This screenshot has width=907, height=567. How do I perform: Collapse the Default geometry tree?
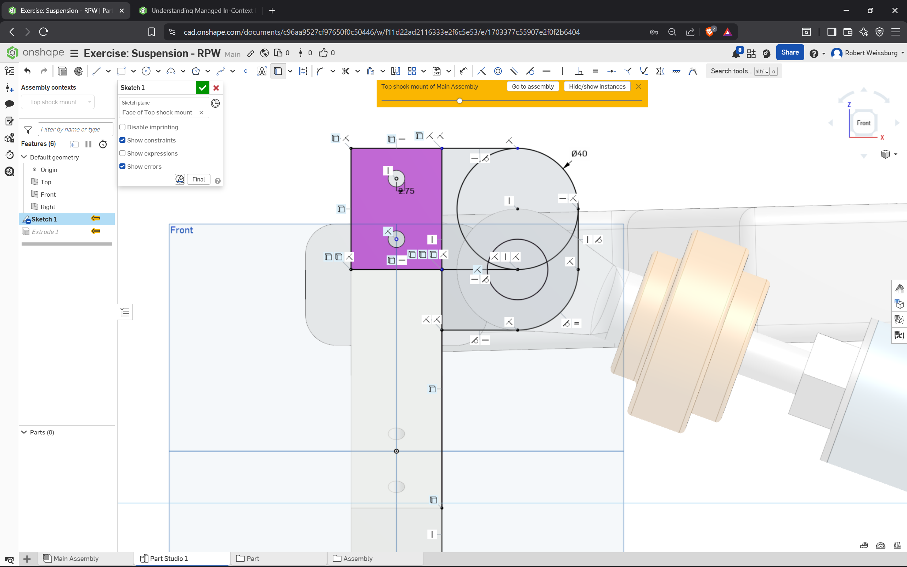[x=24, y=157]
